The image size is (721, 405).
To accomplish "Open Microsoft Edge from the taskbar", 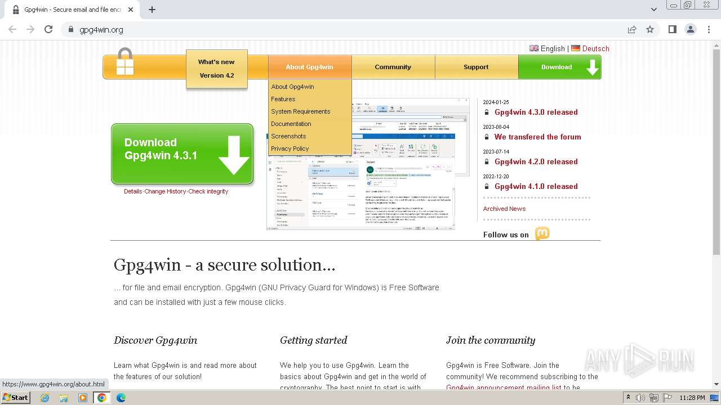I will 121,398.
